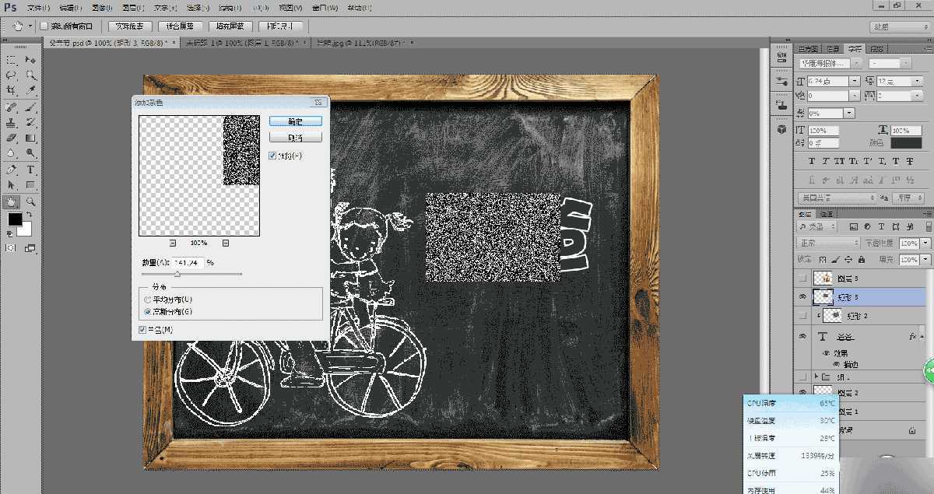Select the Type tool in the toolbox

31,169
